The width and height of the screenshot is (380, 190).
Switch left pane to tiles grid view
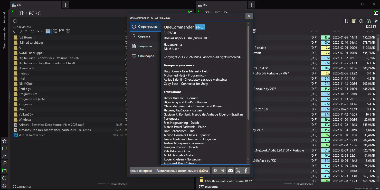click(68, 31)
